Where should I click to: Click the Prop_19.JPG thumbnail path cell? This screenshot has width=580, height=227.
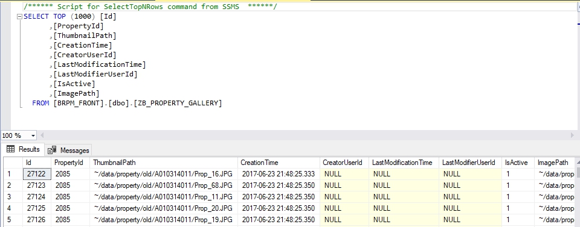164,220
